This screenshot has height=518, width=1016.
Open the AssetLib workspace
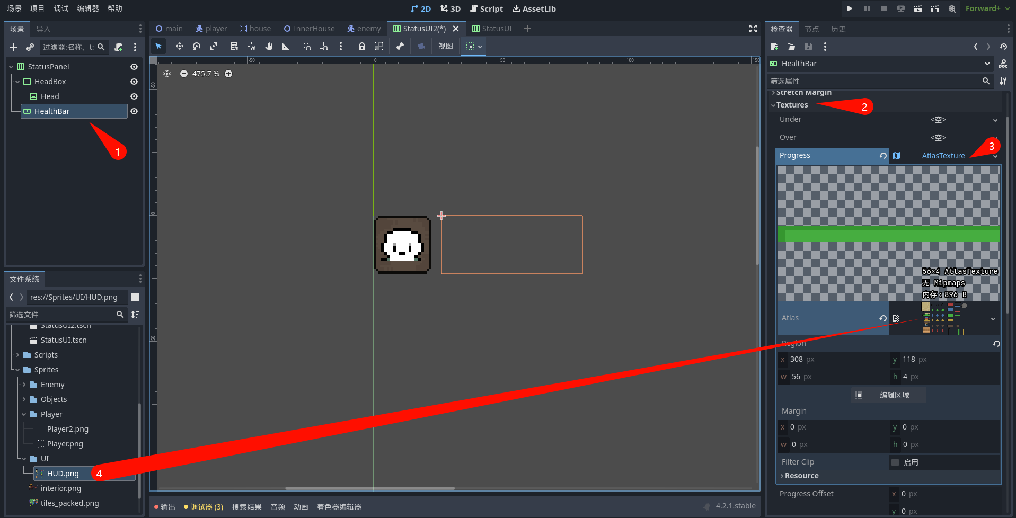534,8
